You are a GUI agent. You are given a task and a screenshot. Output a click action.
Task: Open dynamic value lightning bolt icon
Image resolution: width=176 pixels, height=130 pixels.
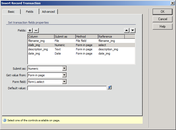pyautogui.click(x=109, y=88)
